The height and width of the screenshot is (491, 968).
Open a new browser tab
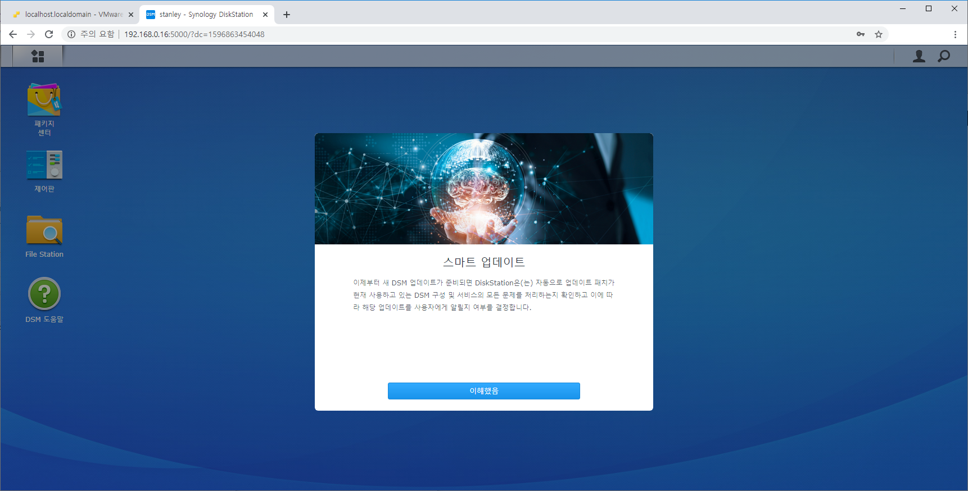(287, 15)
